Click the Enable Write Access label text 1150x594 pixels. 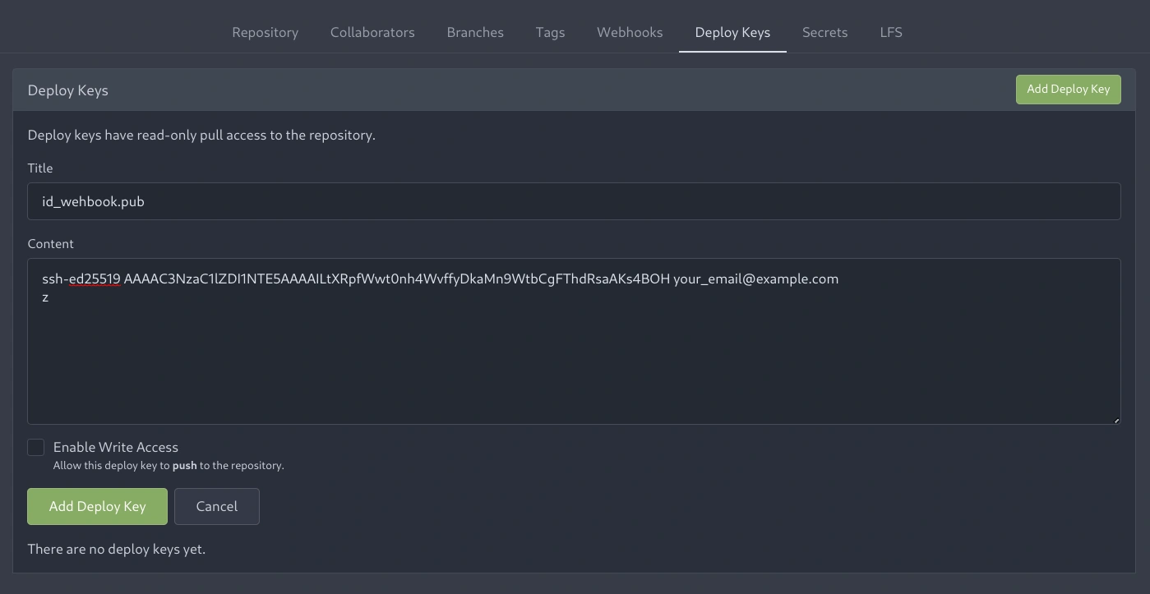point(116,447)
